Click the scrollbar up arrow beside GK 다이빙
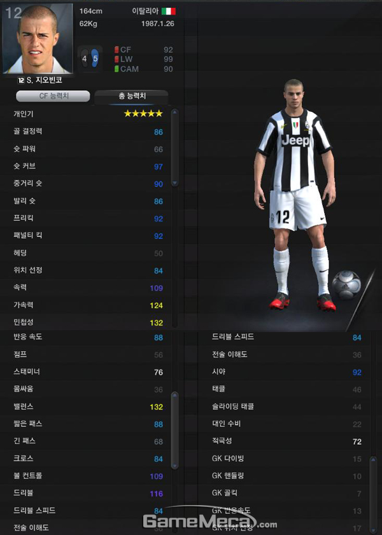This screenshot has width=382, height=535. pyautogui.click(x=374, y=460)
